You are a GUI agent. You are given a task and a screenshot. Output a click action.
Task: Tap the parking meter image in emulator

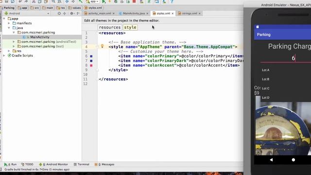pos(283,128)
